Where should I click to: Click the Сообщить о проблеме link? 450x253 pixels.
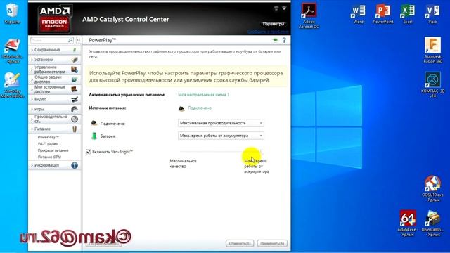pos(268,31)
